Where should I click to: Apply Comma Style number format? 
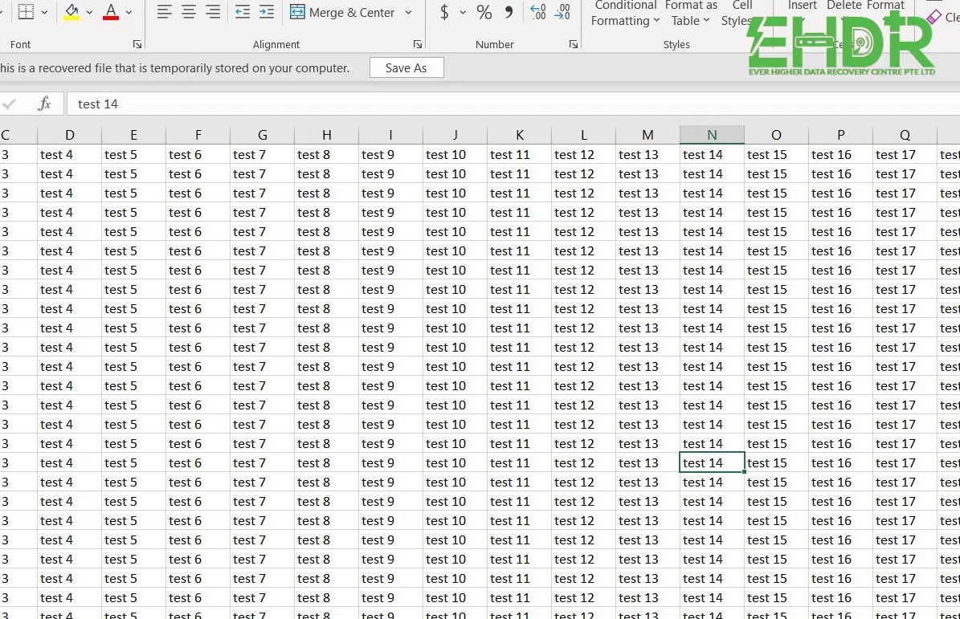coord(509,12)
